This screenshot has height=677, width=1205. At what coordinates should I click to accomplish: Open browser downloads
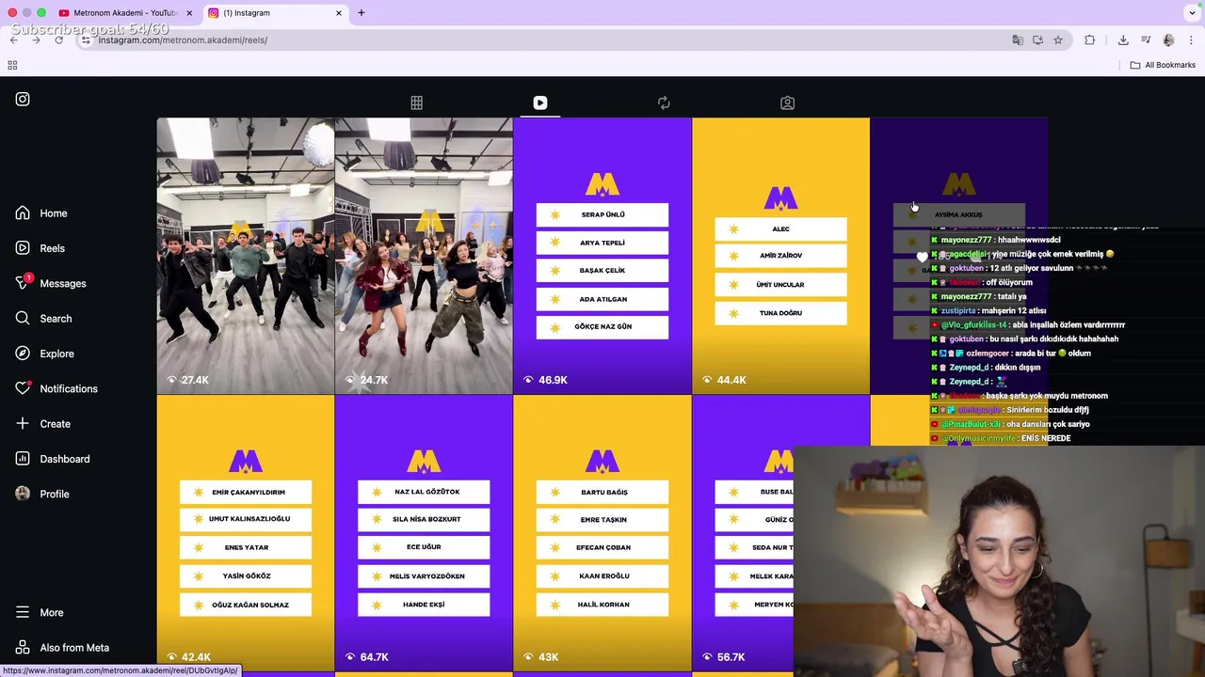[x=1123, y=40]
